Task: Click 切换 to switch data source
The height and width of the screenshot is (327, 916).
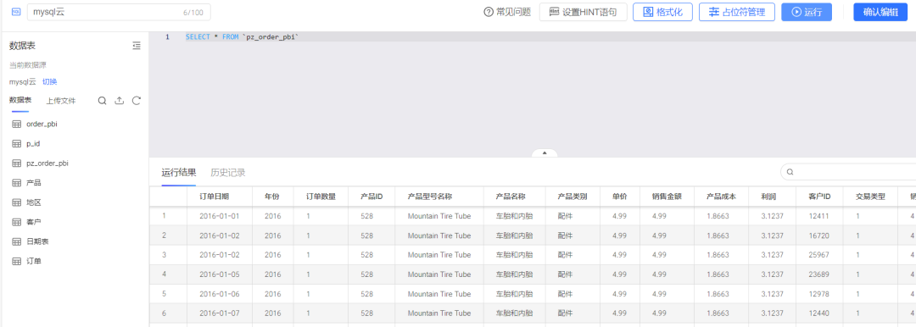Action: (x=50, y=81)
